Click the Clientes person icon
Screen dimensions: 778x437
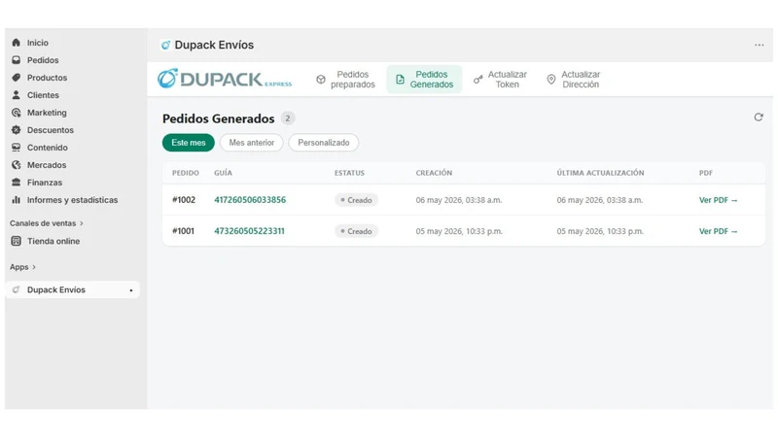tap(16, 94)
